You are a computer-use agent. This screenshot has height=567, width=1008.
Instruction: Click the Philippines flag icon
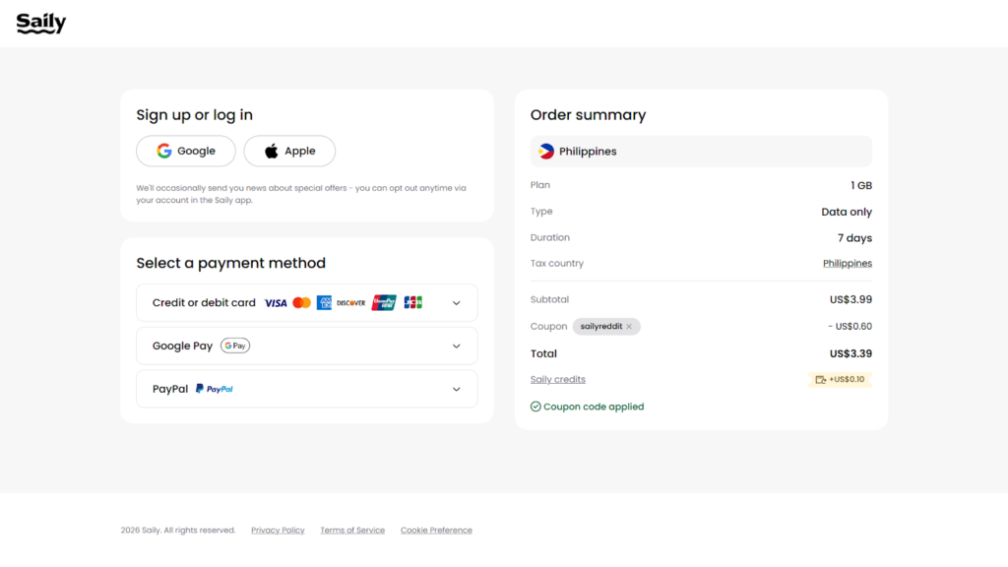click(546, 152)
